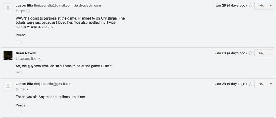Open more options for Sean Newell's email
Viewport: 276px width, 118px height.
click(271, 53)
